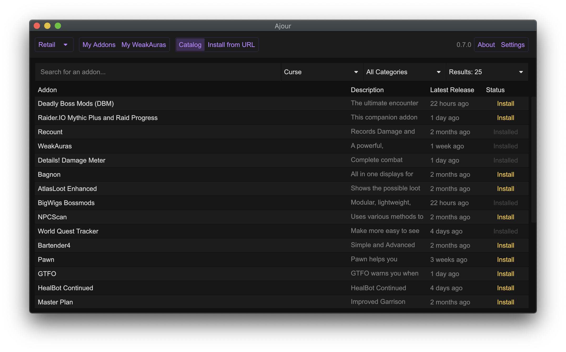Viewport: 566px width, 352px height.
Task: Open the Settings page
Action: 513,45
